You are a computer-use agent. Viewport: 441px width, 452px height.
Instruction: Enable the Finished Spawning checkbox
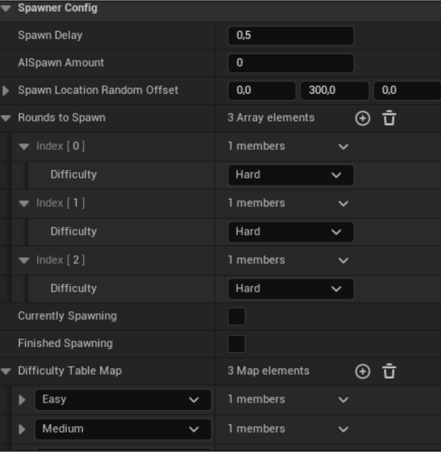[237, 344]
